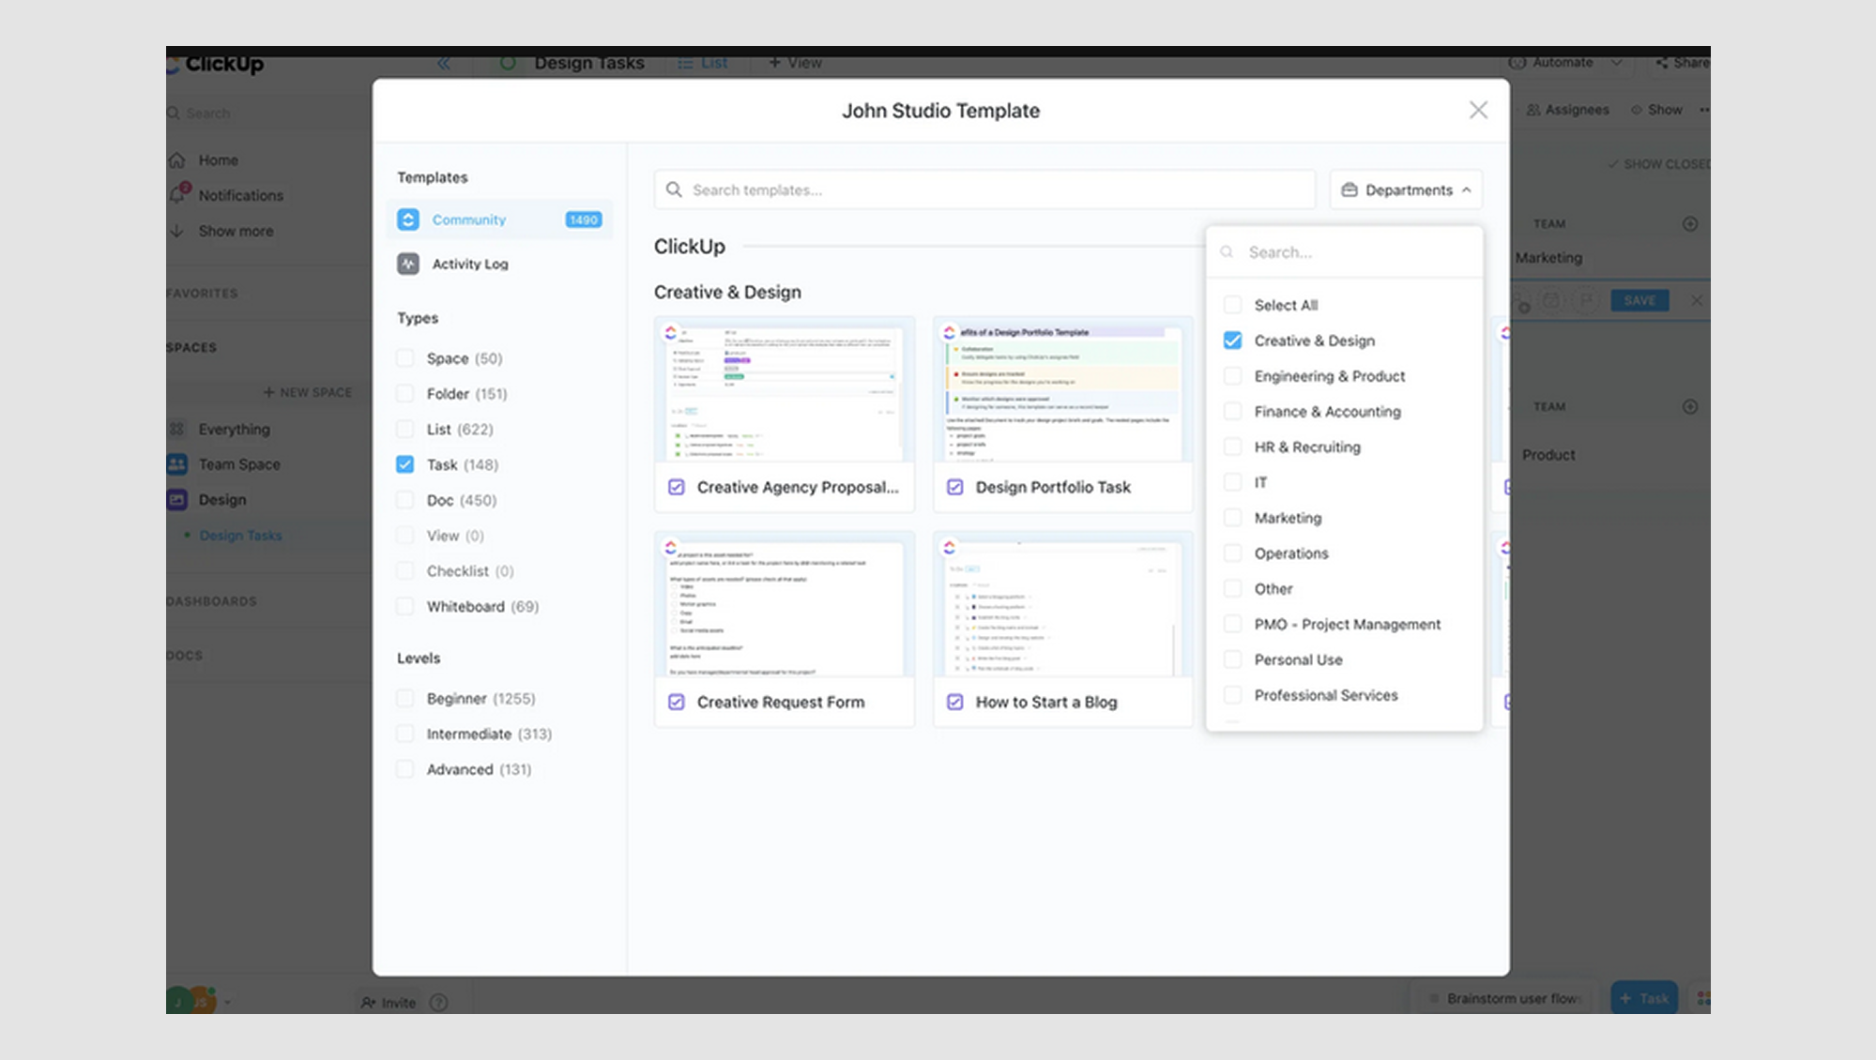Click the Team Space icon

click(x=176, y=464)
